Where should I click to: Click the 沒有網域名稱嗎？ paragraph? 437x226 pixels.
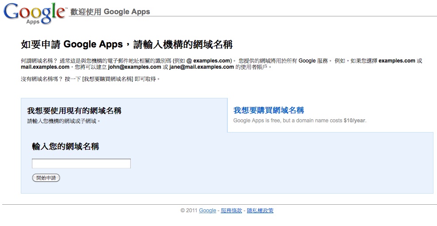(90, 79)
